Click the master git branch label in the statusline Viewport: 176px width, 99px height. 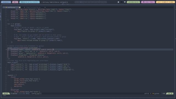tap(14, 94)
